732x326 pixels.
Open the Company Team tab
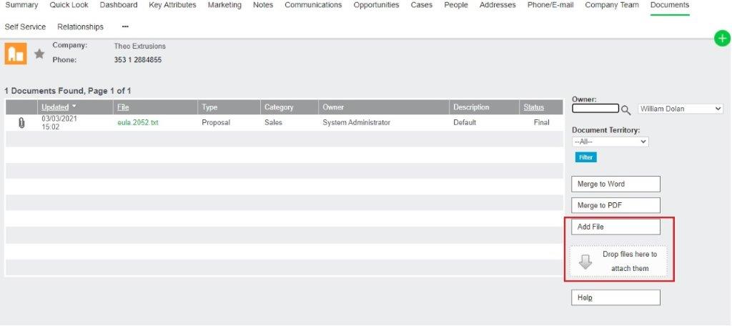(612, 5)
